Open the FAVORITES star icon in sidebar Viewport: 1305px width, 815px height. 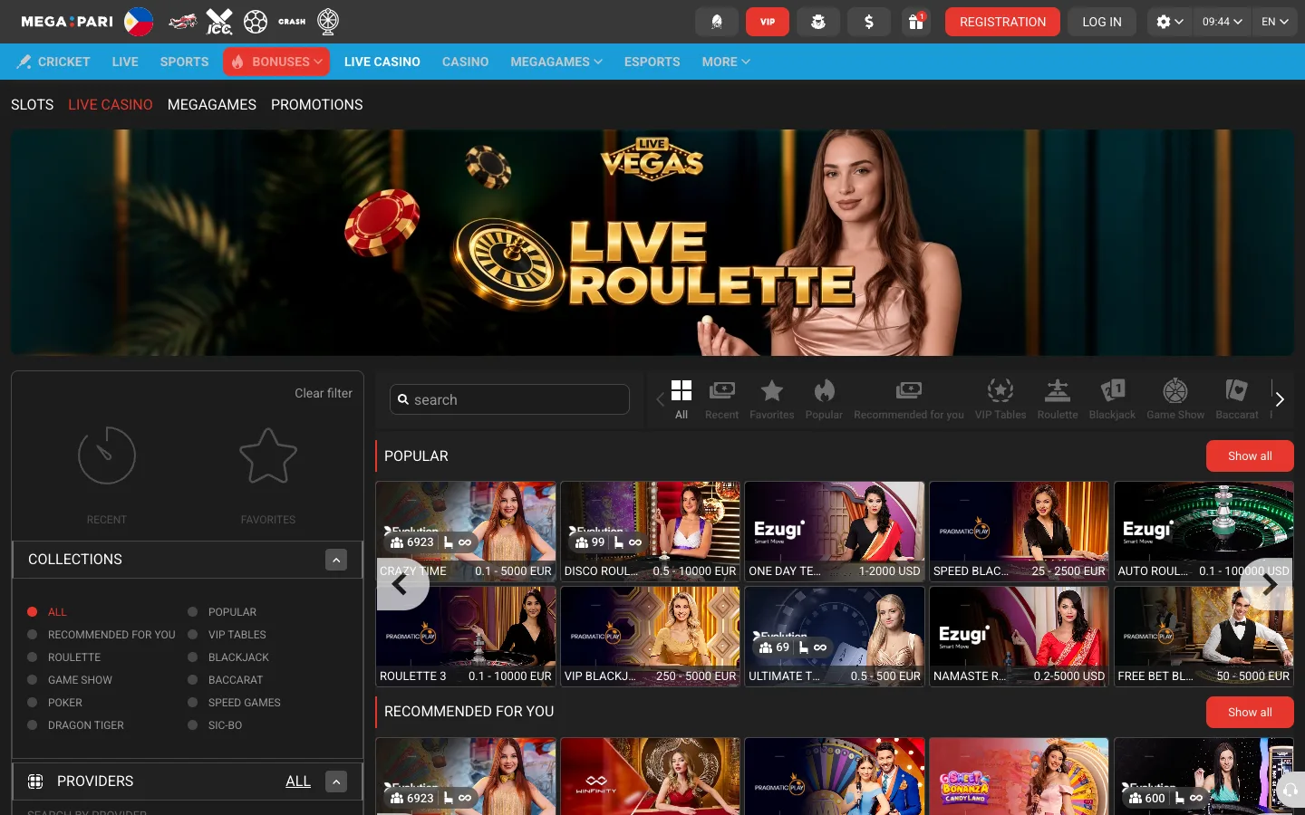(268, 455)
